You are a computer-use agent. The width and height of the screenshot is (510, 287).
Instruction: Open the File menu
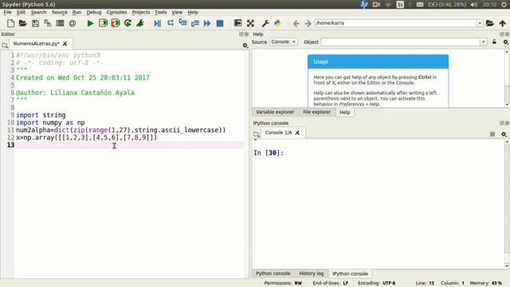7,12
